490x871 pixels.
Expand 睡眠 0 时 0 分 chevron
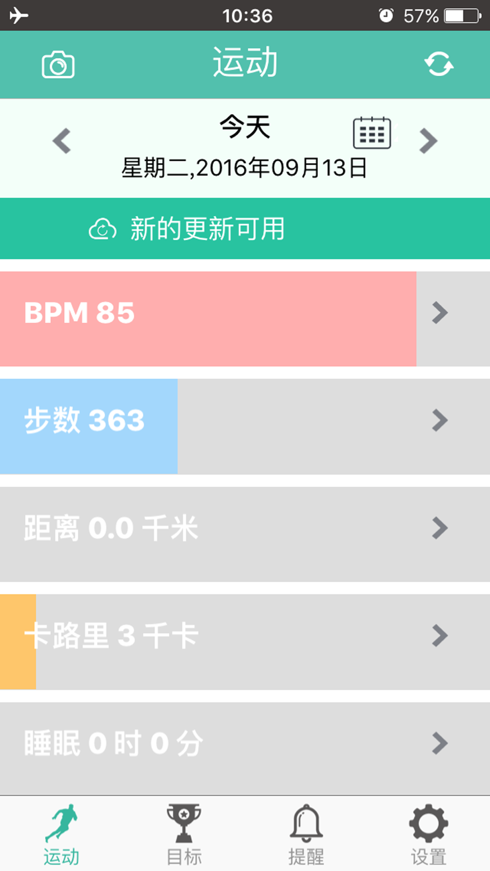click(x=440, y=744)
